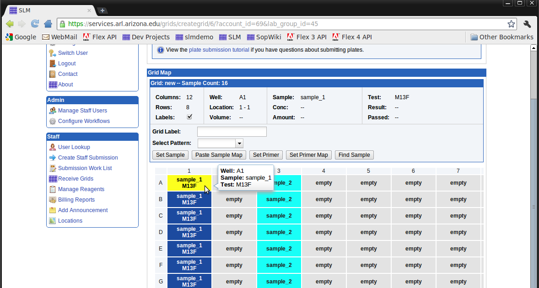Click the User Lookup person icon
The height and width of the screenshot is (288, 539).
(52, 147)
